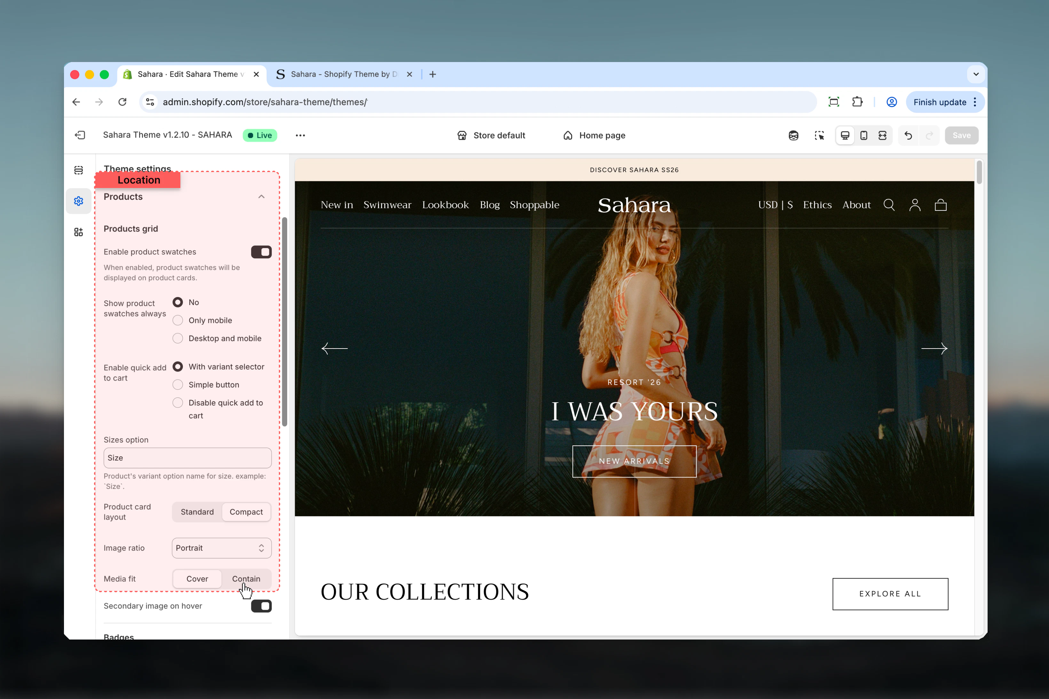
Task: Open Ethics link in store header
Action: tap(817, 205)
